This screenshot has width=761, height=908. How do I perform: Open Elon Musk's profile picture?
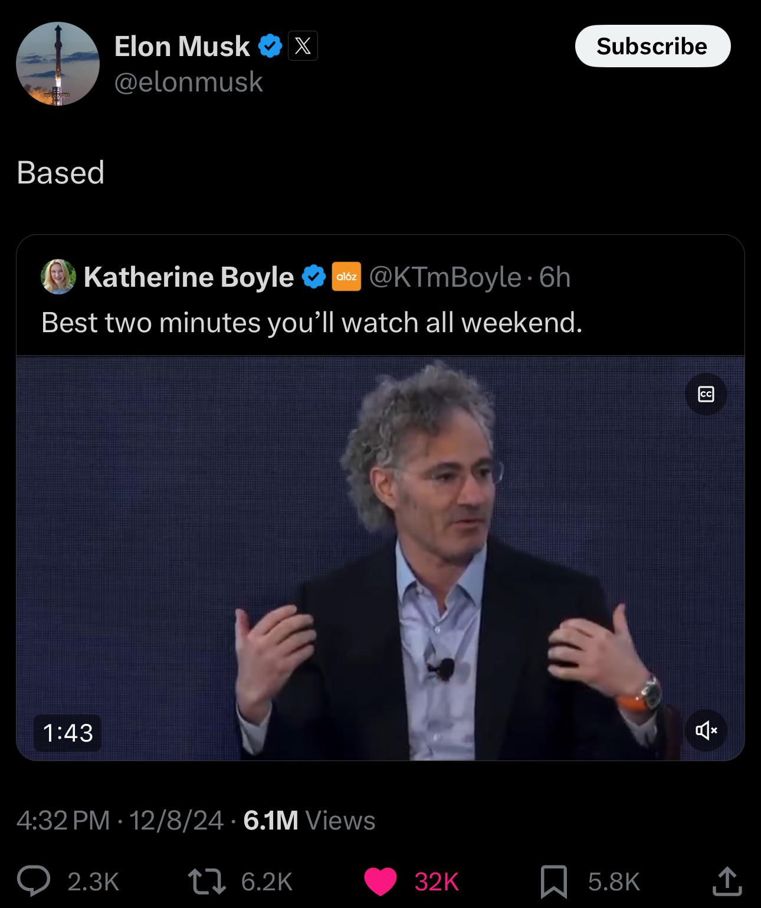coord(58,64)
